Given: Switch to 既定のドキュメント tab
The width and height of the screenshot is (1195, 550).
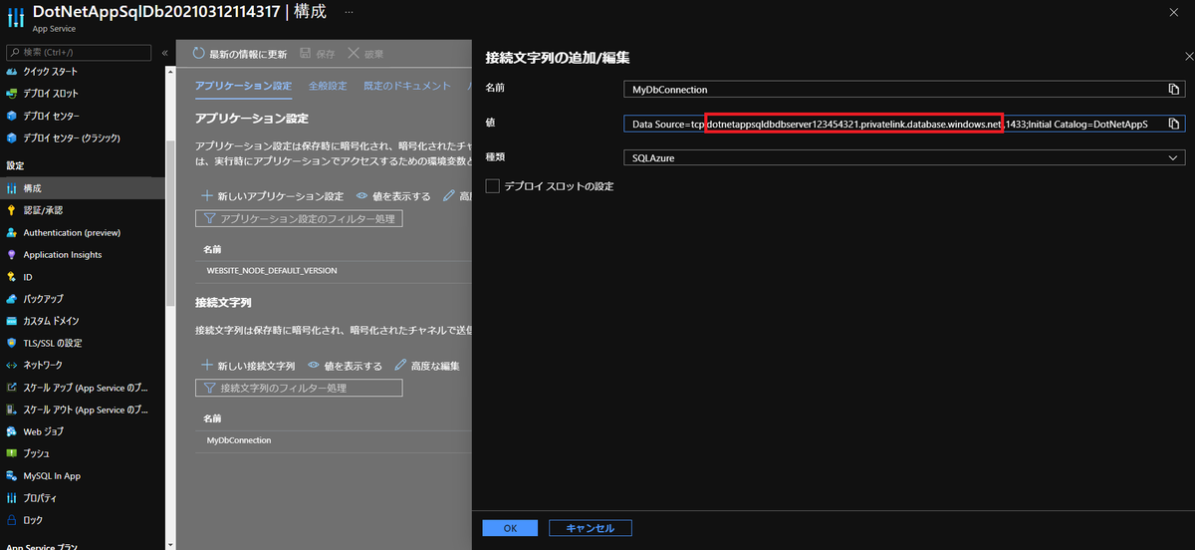Looking at the screenshot, I should tap(407, 86).
